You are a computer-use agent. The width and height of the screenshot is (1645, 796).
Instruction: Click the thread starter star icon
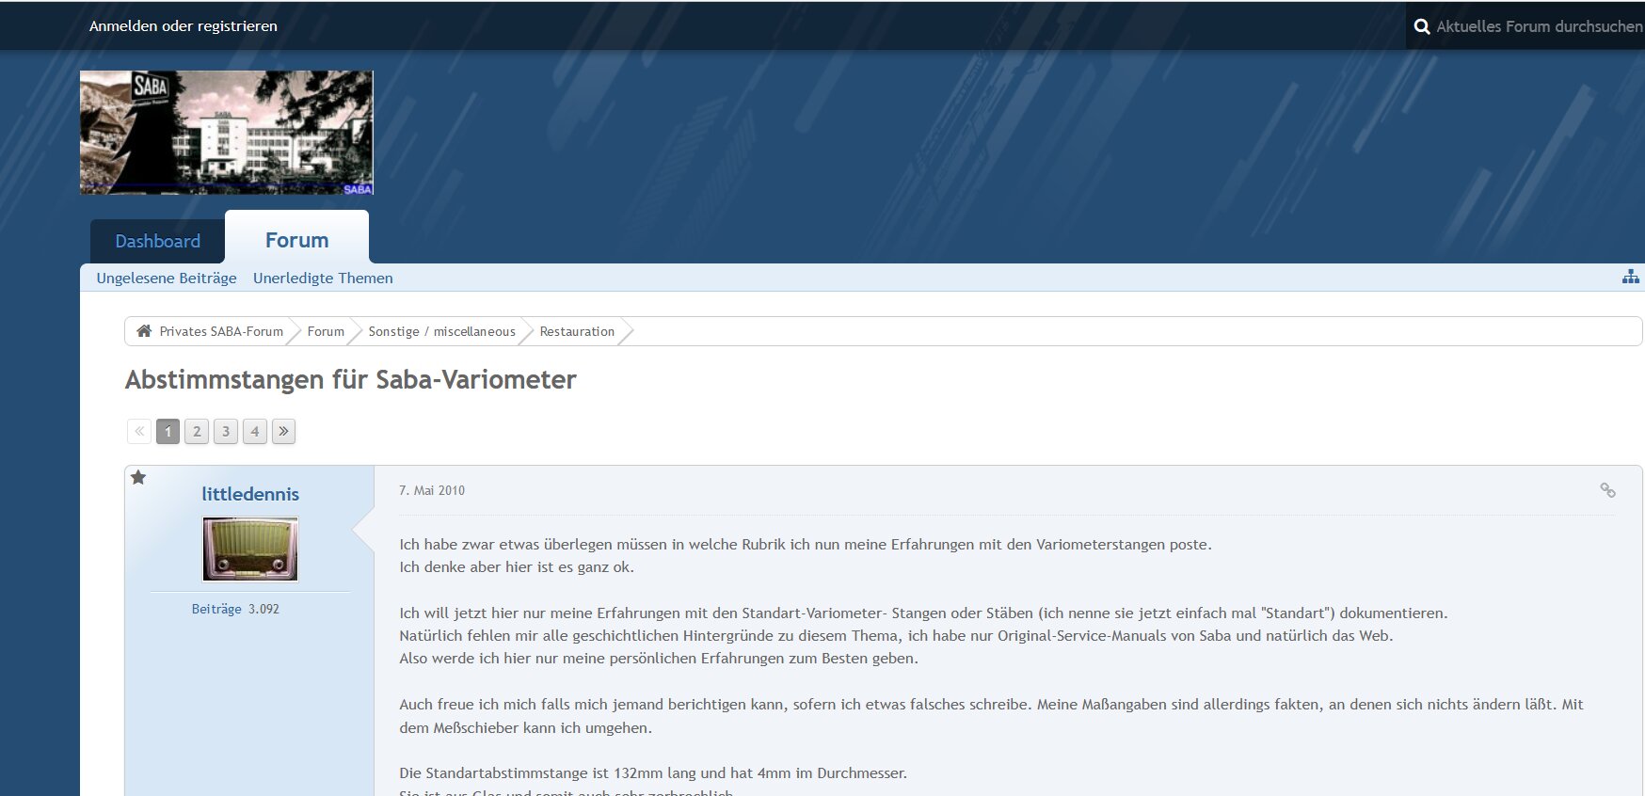point(138,477)
